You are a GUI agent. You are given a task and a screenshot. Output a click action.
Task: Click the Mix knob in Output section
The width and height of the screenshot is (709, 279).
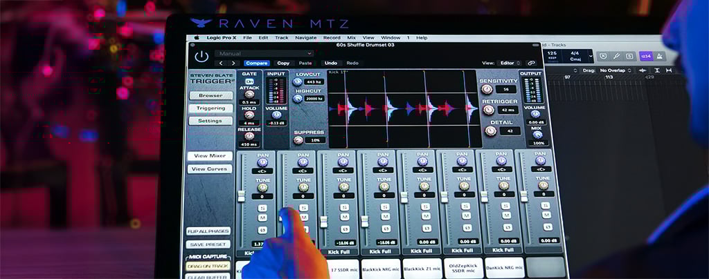point(537,135)
